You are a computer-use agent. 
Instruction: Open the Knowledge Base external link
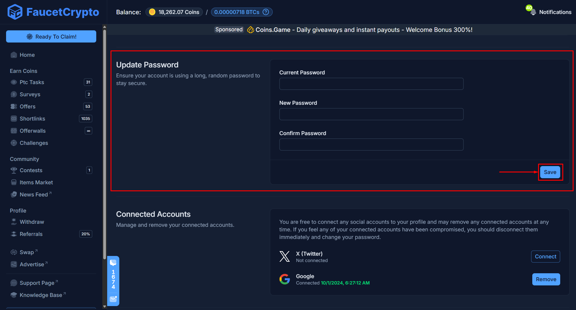64,293
